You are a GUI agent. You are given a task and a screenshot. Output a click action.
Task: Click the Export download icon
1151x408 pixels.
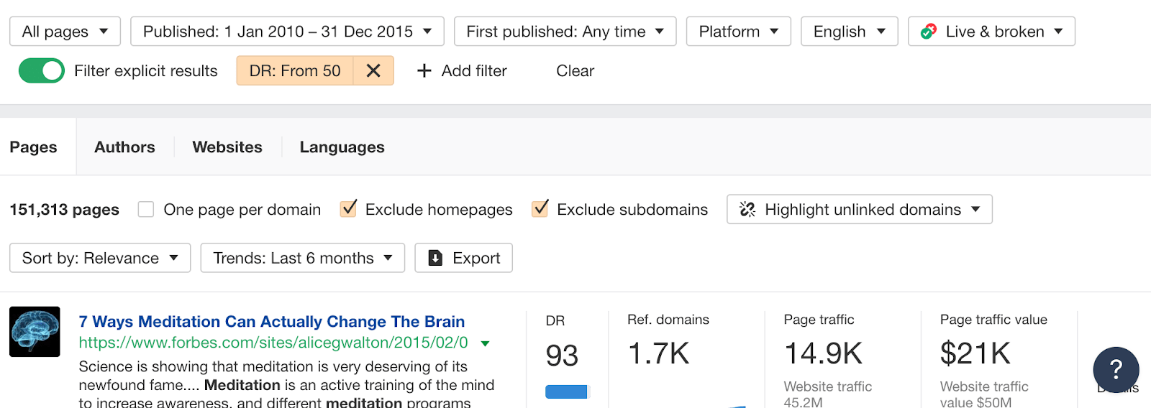point(435,258)
